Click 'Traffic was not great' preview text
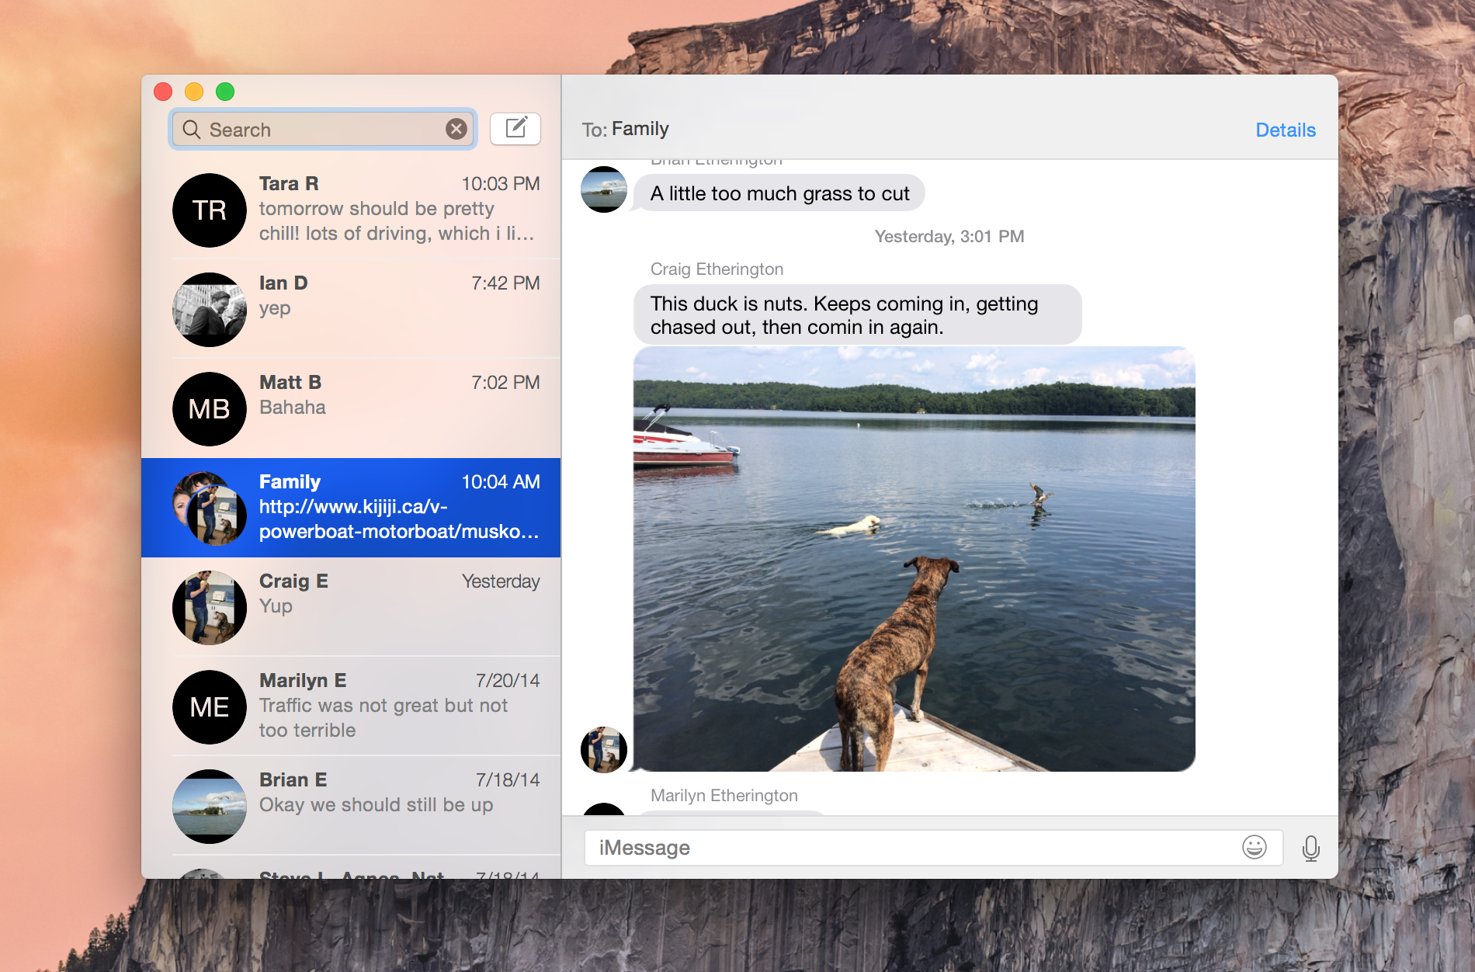The height and width of the screenshot is (972, 1475). pyautogui.click(x=383, y=717)
